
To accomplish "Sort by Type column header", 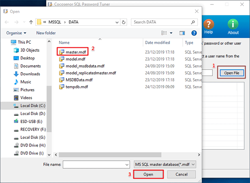I will (189, 43).
